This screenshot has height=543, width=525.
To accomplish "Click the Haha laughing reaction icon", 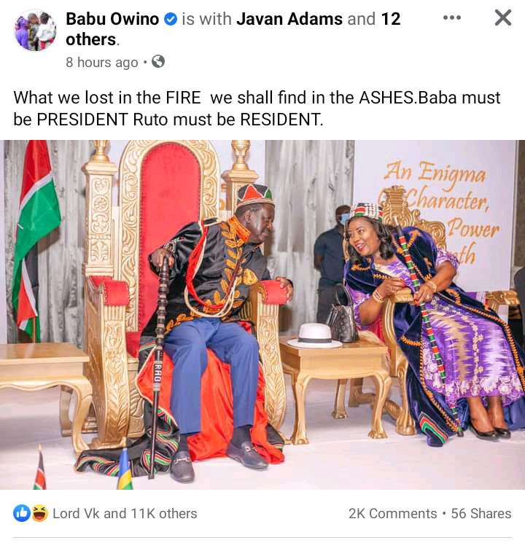I will (40, 513).
